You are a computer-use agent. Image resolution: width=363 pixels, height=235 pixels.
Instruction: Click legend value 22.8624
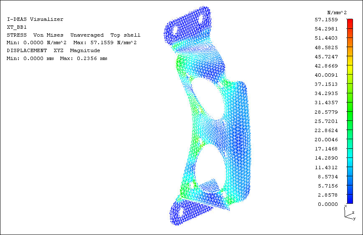click(326, 130)
